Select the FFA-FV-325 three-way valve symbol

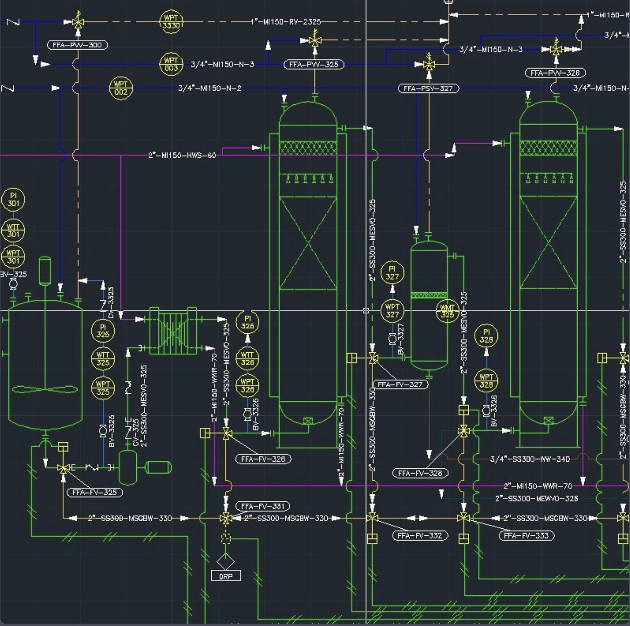63,468
